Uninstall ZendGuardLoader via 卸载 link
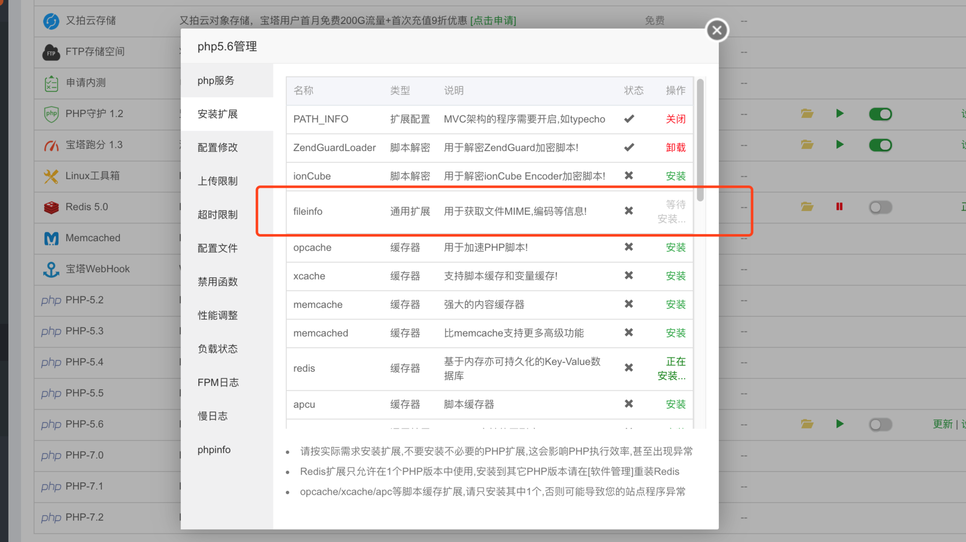Screen dimensions: 966x542 click(675, 148)
